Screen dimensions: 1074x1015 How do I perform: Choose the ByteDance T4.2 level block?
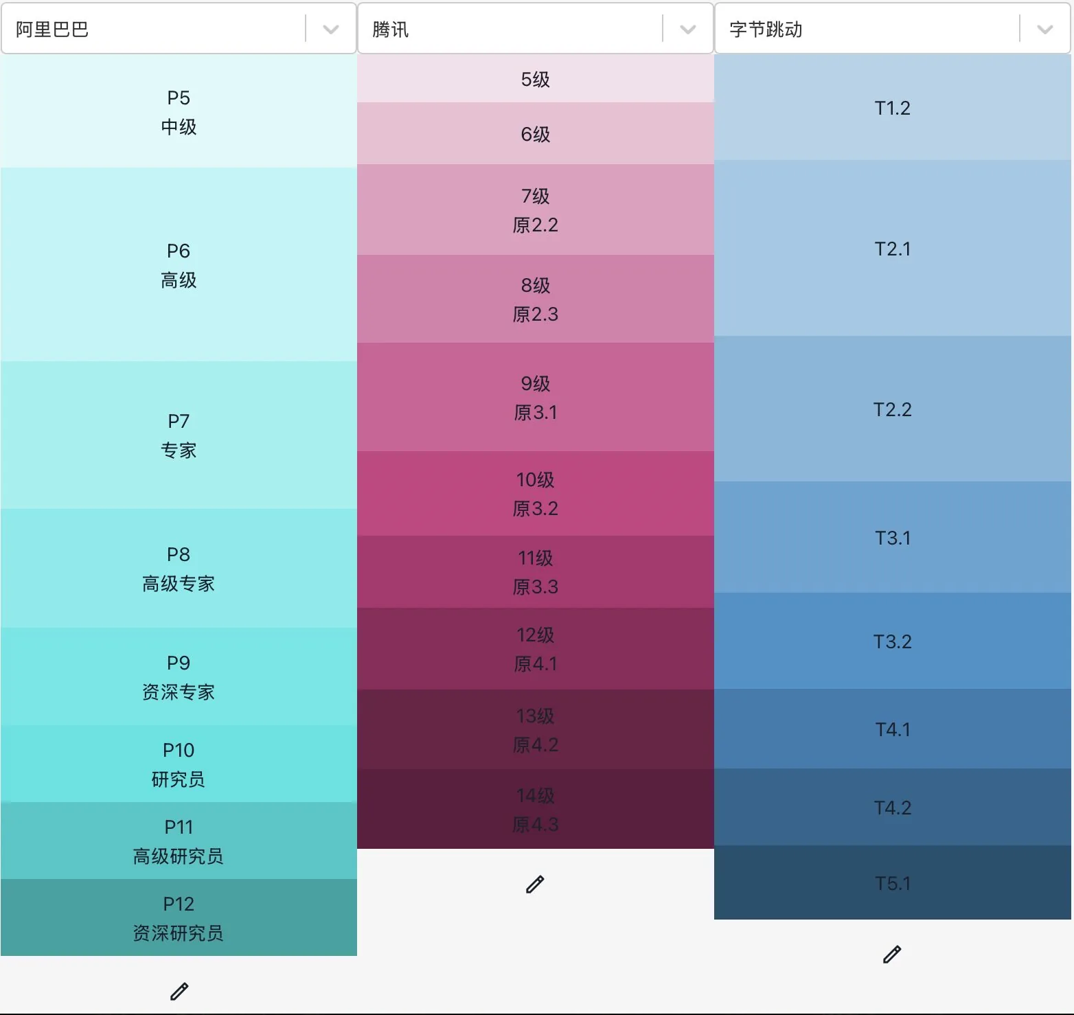[893, 807]
